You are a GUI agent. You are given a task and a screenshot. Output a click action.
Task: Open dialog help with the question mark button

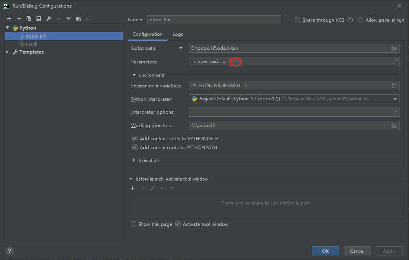coord(10,251)
